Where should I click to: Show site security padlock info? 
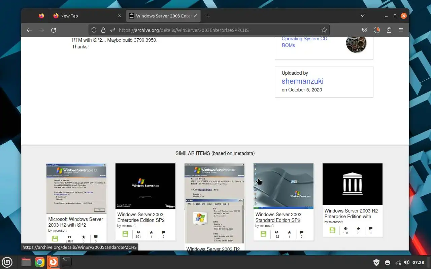click(103, 30)
